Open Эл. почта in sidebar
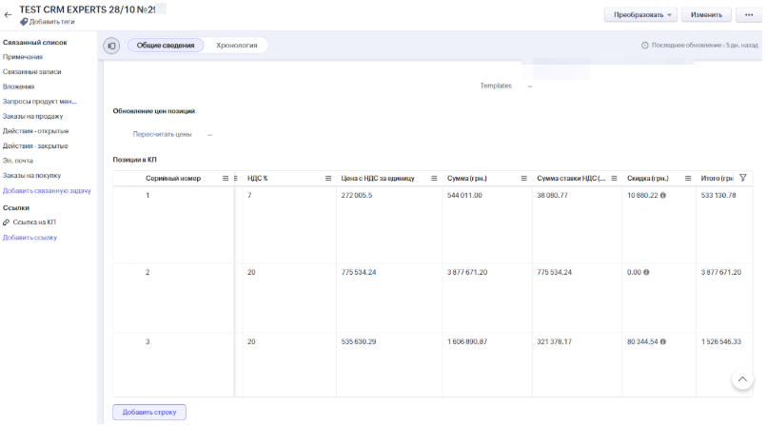The width and height of the screenshot is (767, 445). (18, 161)
